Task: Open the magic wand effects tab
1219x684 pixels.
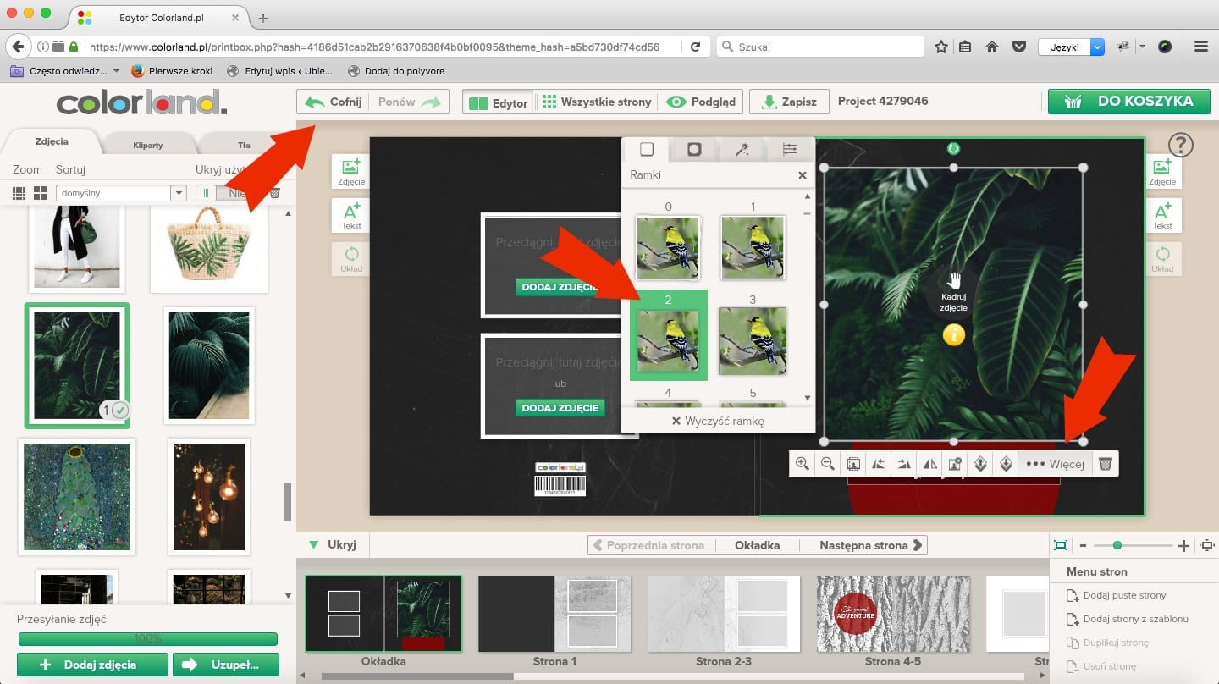Action: coord(742,149)
